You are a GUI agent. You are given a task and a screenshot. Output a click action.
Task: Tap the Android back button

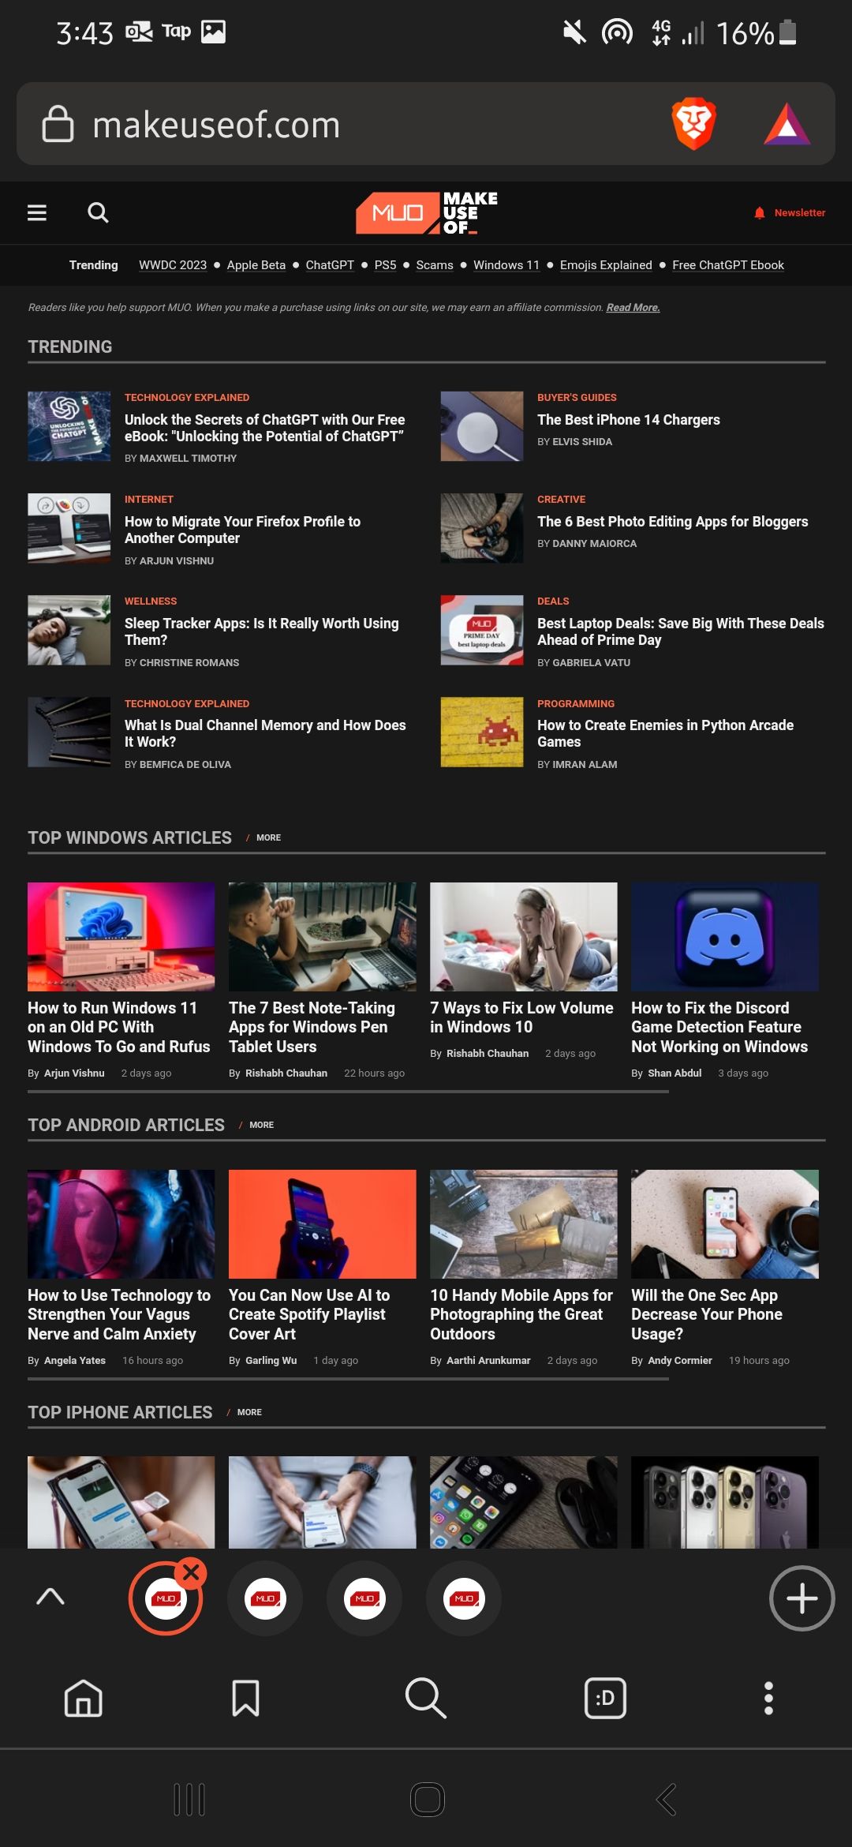pos(667,1800)
